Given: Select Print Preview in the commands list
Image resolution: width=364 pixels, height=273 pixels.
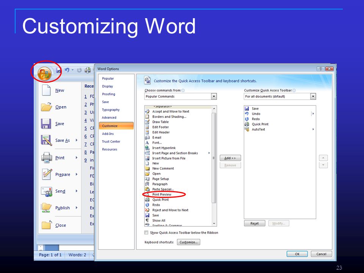Looking at the screenshot, I should 162,195.
